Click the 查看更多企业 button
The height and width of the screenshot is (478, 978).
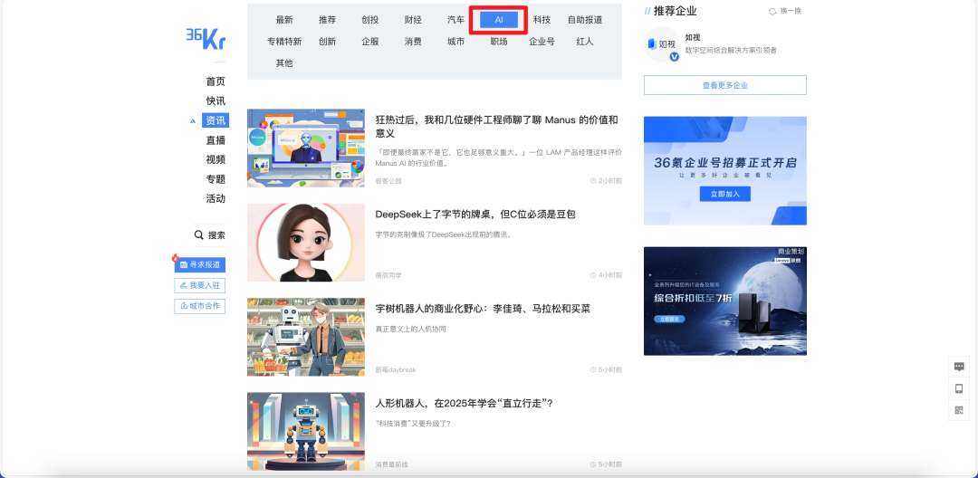(724, 85)
